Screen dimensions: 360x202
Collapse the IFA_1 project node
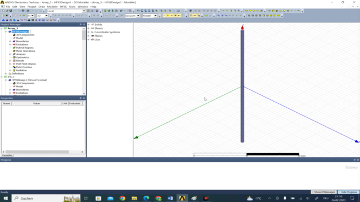click(x=2, y=77)
